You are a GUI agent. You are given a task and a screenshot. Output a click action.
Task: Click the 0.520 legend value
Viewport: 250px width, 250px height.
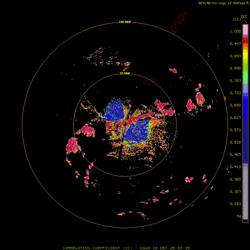235,142
